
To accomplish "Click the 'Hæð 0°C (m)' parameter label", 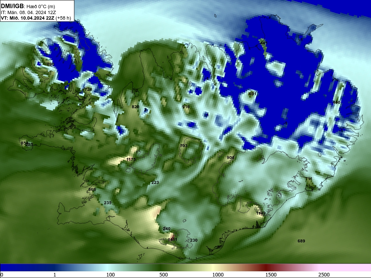I will click(41, 6).
